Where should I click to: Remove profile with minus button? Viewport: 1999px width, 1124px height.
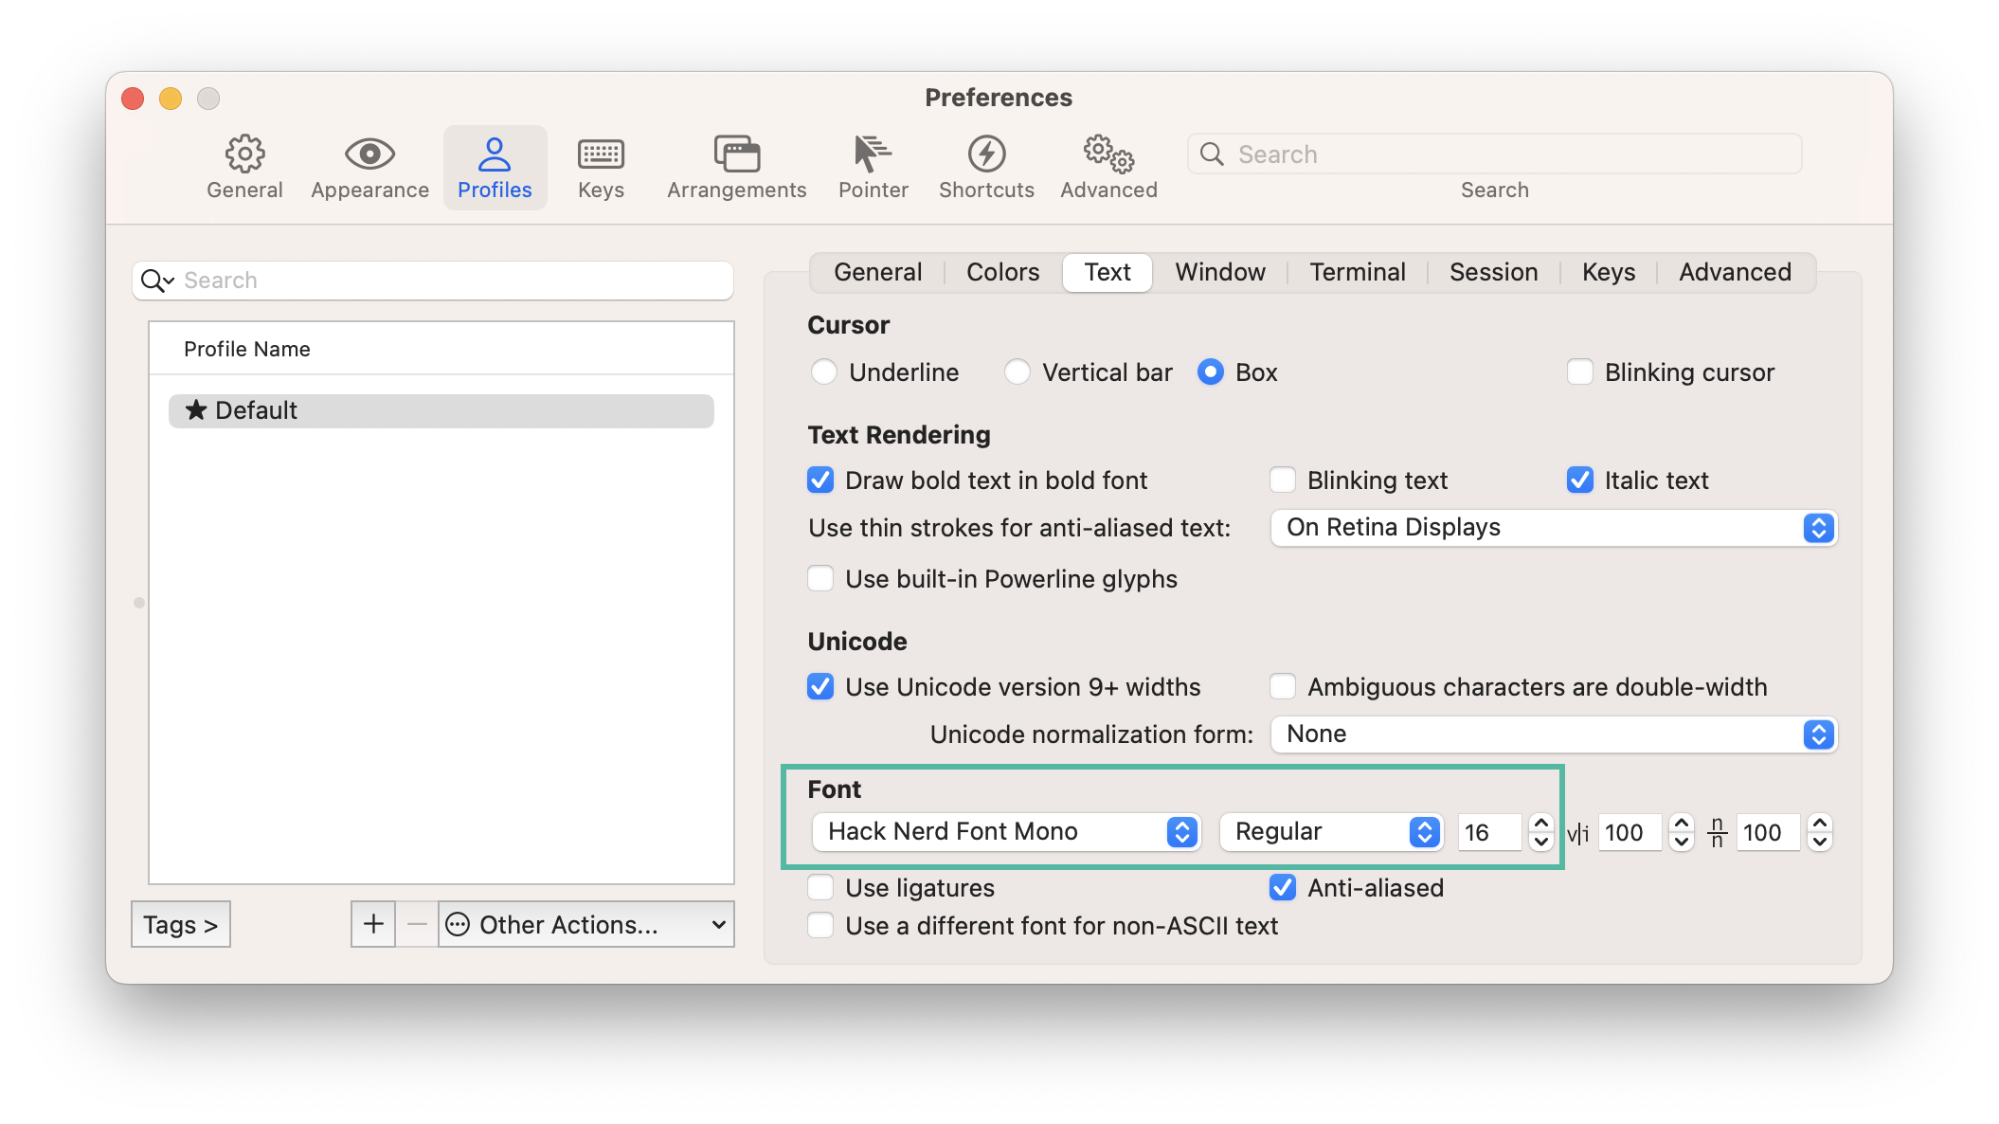[x=417, y=924]
